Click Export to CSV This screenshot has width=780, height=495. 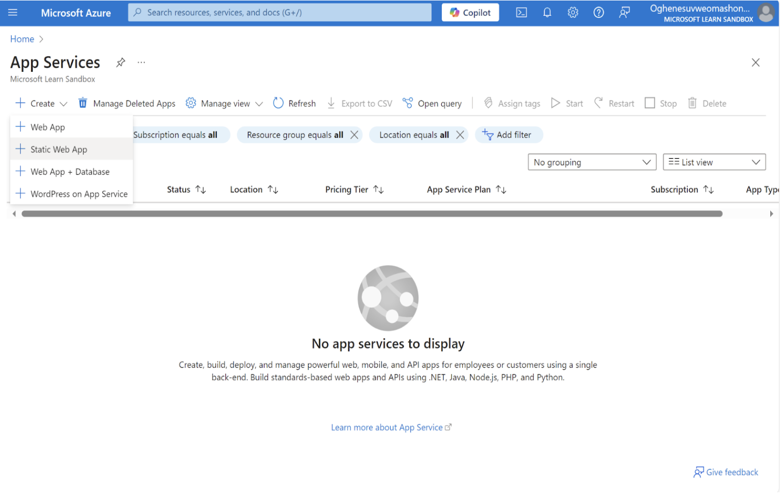pyautogui.click(x=359, y=104)
